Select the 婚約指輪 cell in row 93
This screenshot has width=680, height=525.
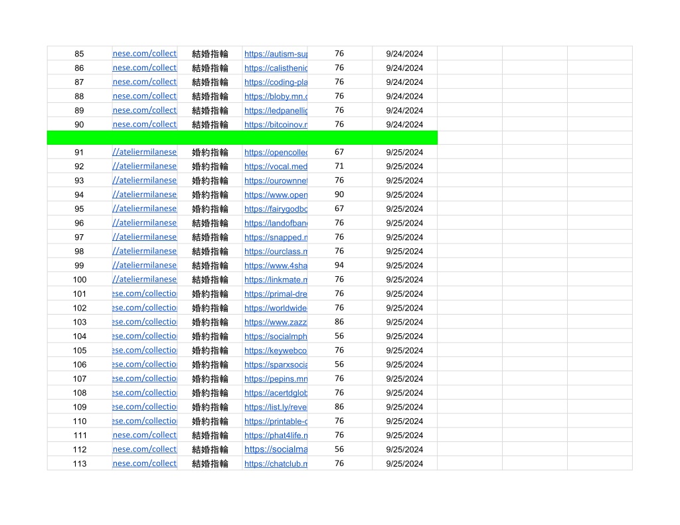pyautogui.click(x=210, y=181)
